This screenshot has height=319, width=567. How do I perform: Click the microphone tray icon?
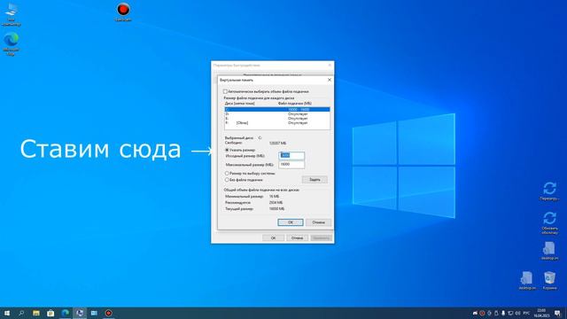503,313
